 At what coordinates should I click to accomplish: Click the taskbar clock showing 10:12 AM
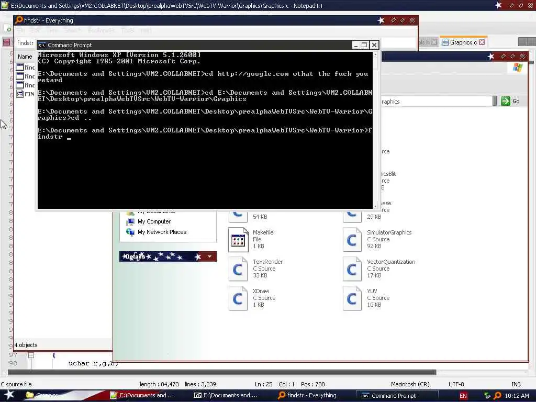517,396
